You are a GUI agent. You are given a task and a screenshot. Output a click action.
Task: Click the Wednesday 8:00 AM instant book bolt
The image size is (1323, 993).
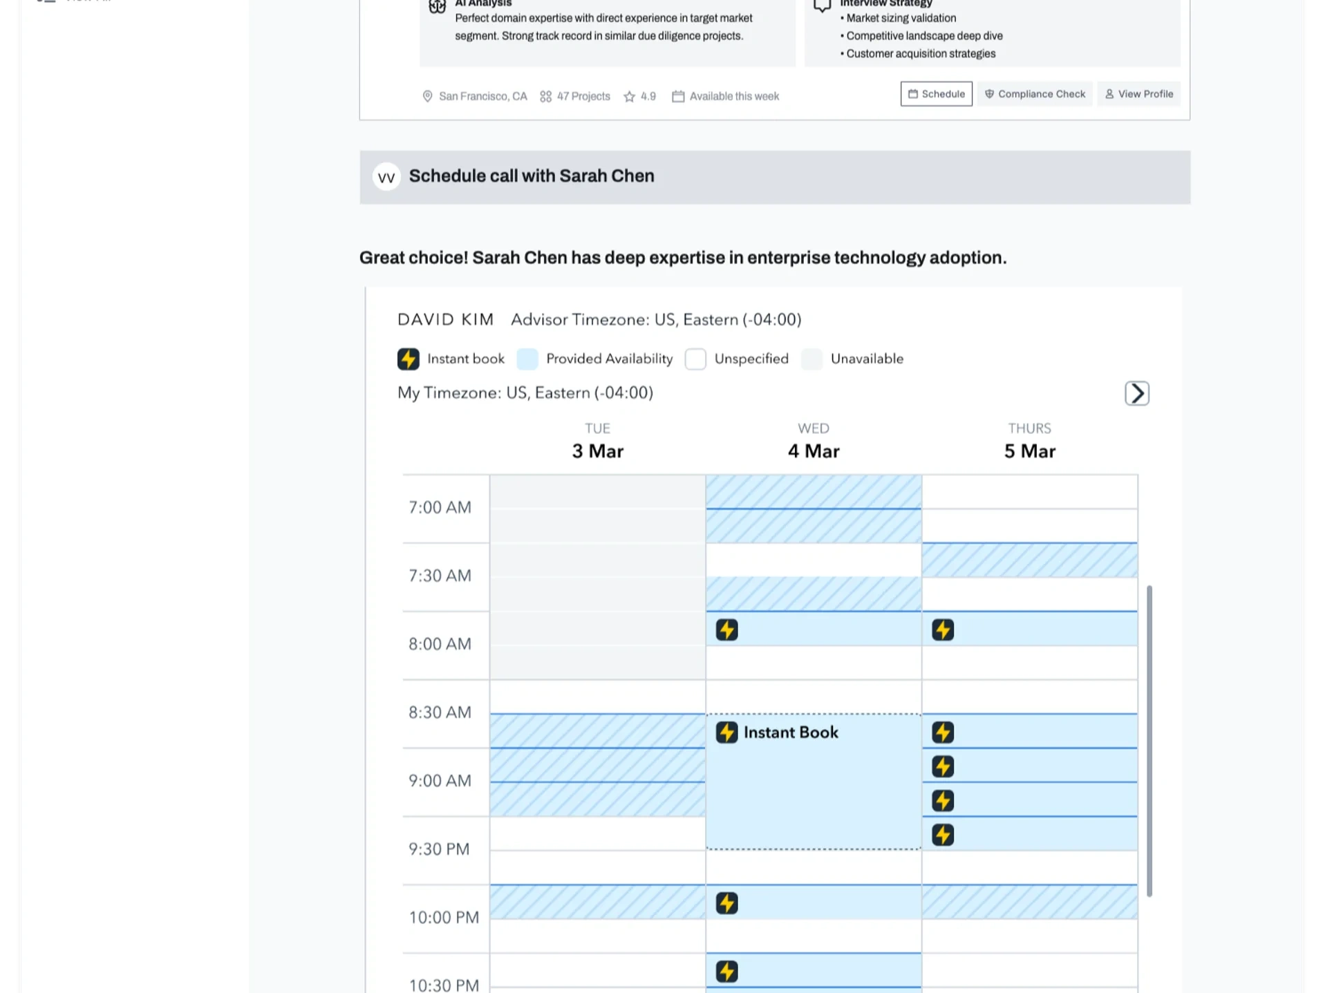[726, 630]
